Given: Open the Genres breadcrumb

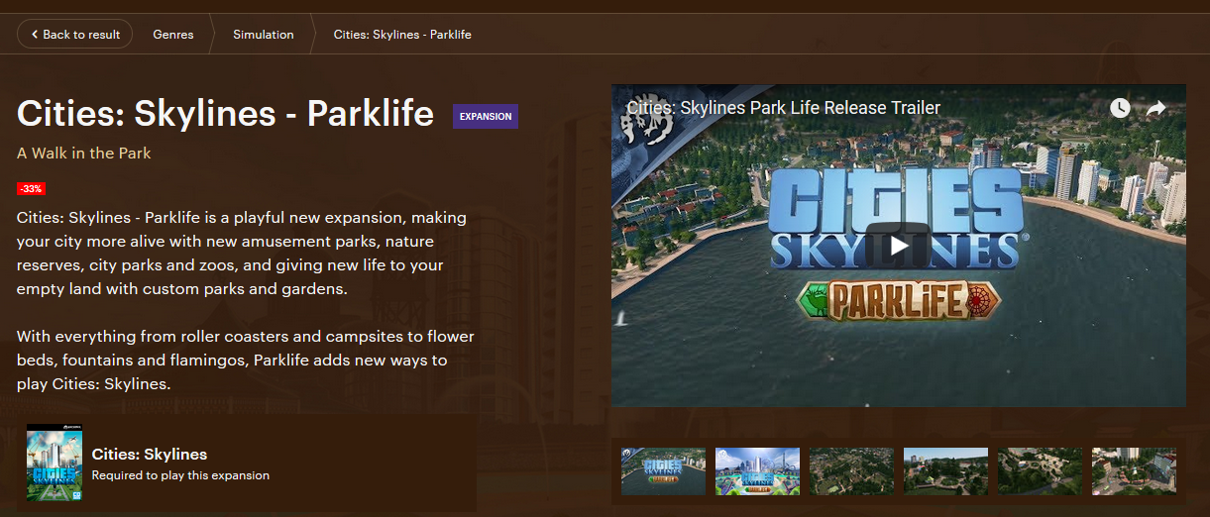Looking at the screenshot, I should point(172,35).
